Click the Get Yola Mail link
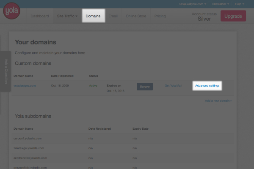 (x=173, y=85)
